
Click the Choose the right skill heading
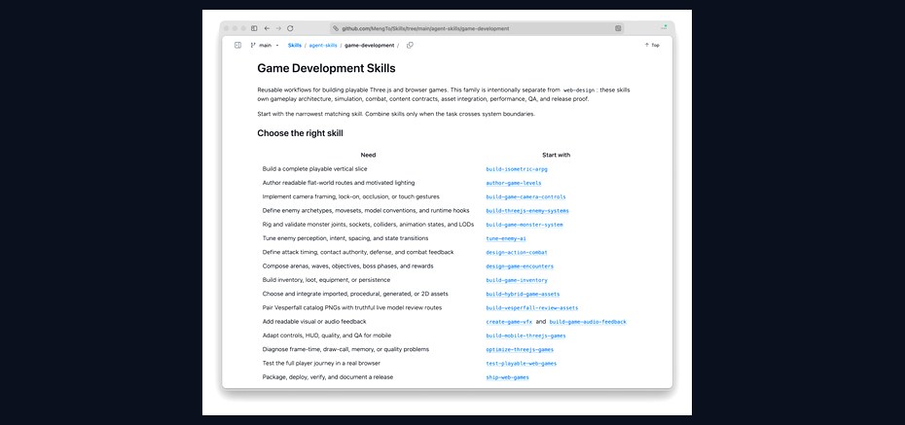coord(300,133)
